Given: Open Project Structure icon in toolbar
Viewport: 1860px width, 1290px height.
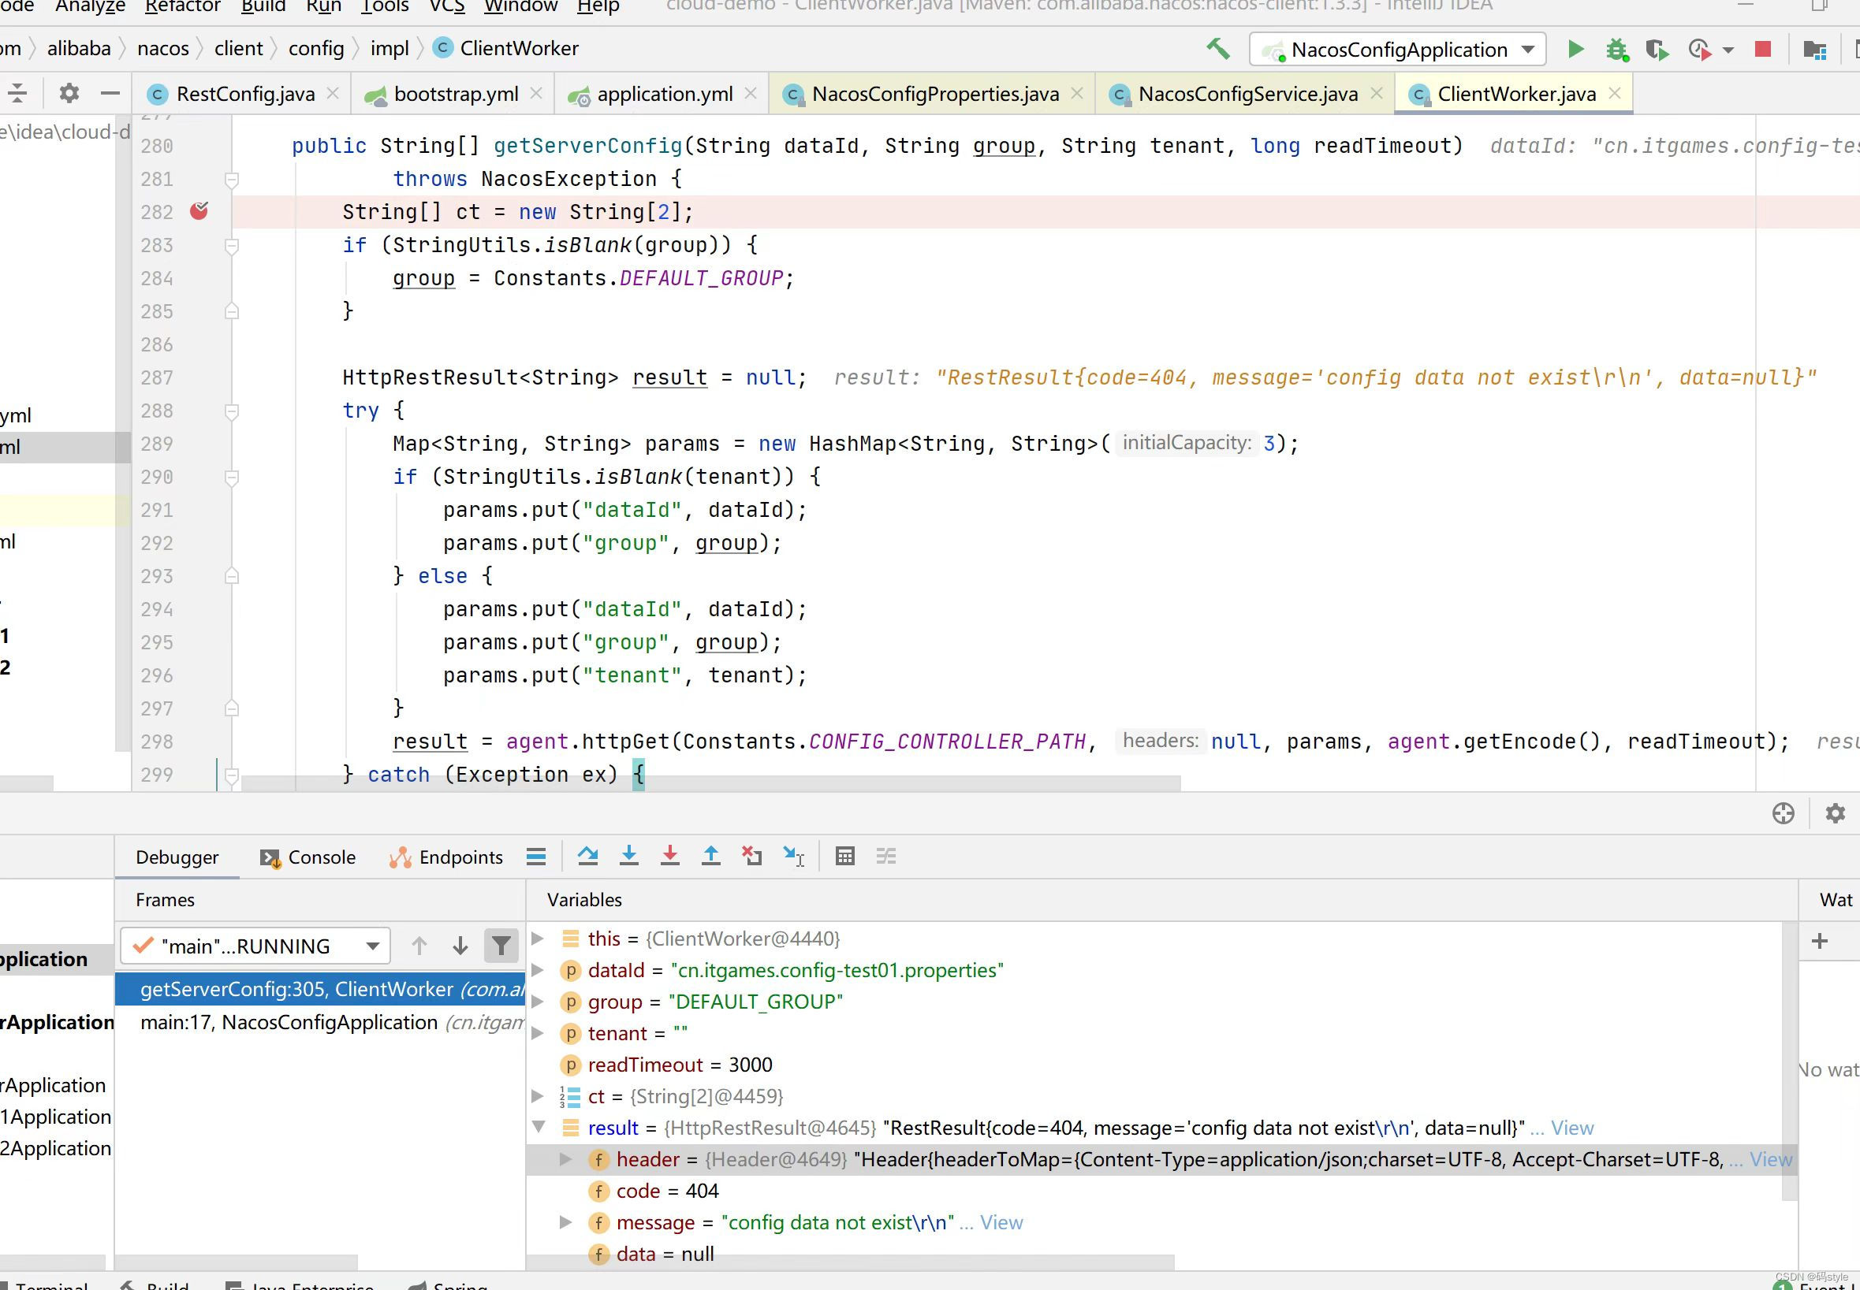Looking at the screenshot, I should click(x=1815, y=50).
